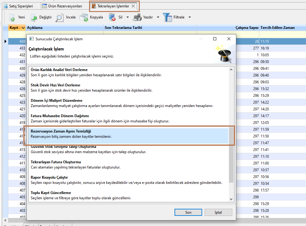
Task: Click the İncele magnifier icon
Action: coord(59,18)
